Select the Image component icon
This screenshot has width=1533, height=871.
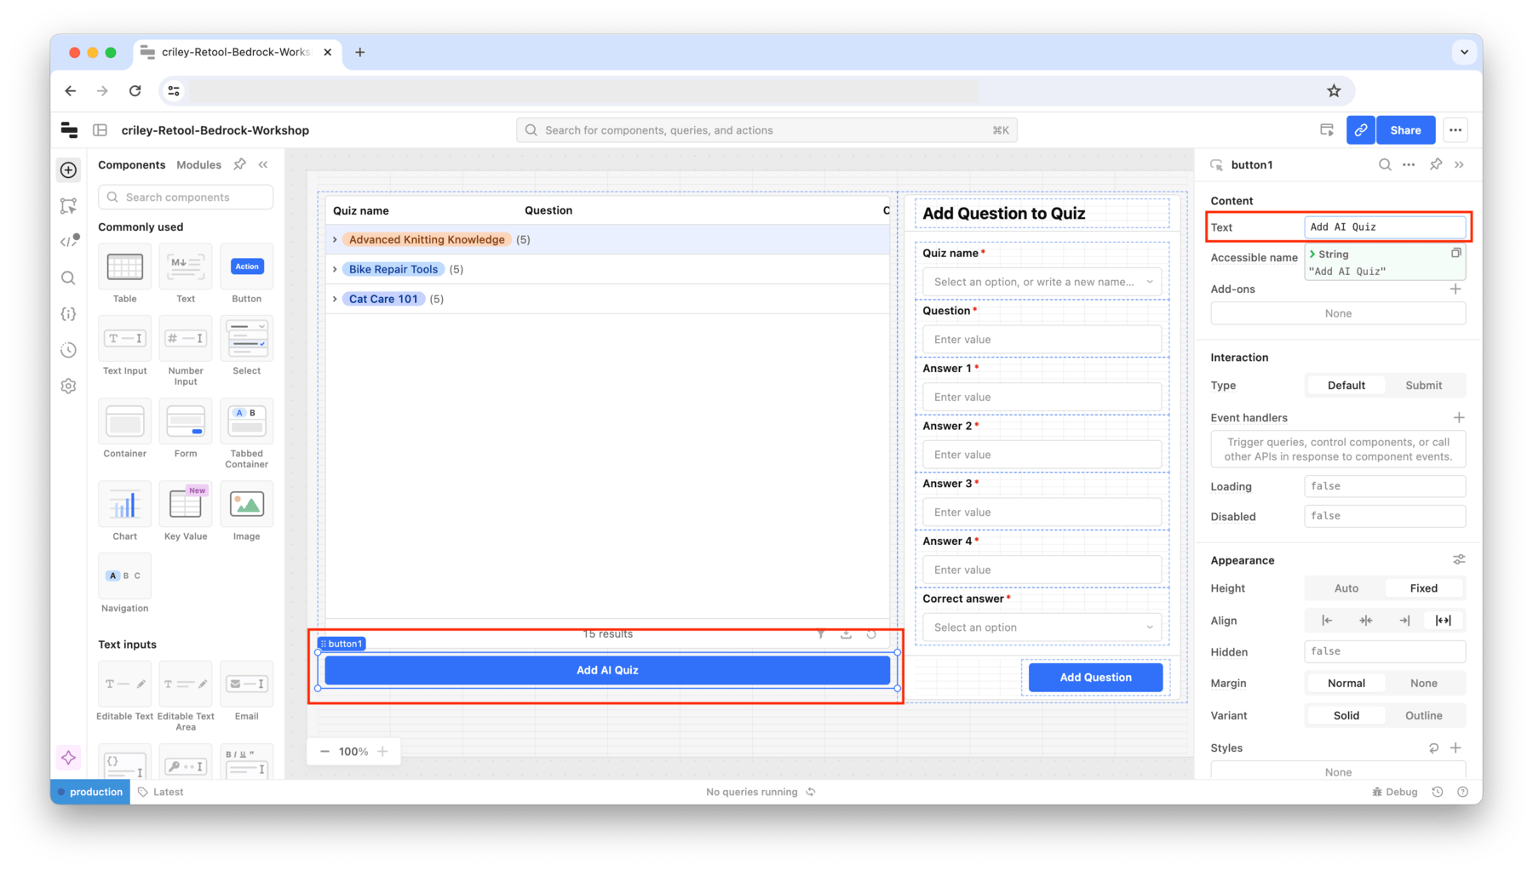click(247, 505)
